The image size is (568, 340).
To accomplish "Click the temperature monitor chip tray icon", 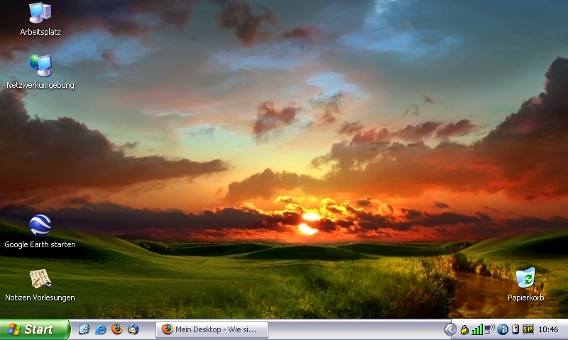I will 528,329.
